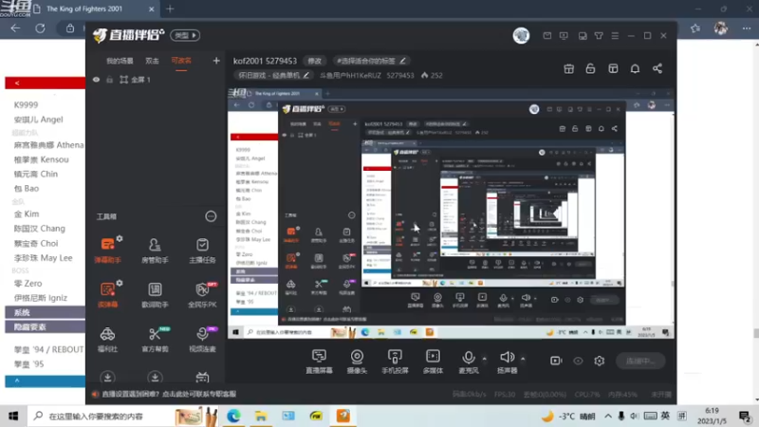759x427 pixels.
Task: Toggle preview eye icon in bottom bar
Action: coord(578,361)
